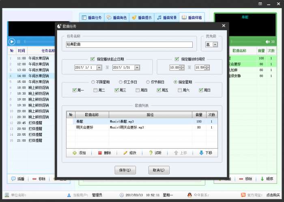Check the 周二 checkbox
This screenshot has height=202, width=284.
click(95, 90)
